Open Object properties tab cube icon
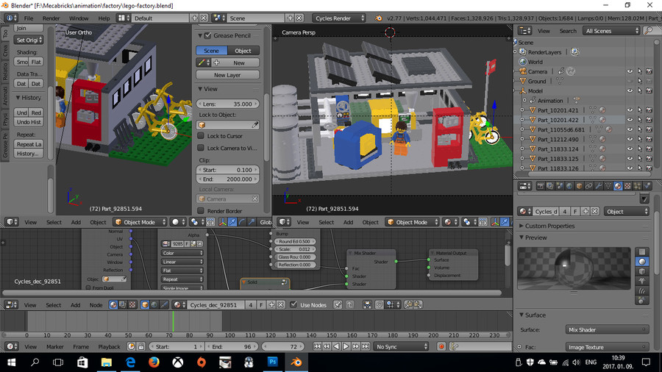 (580, 186)
